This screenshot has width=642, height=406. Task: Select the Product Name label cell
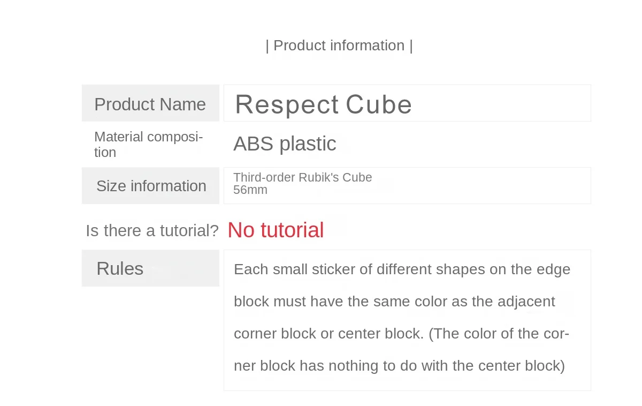click(x=150, y=104)
